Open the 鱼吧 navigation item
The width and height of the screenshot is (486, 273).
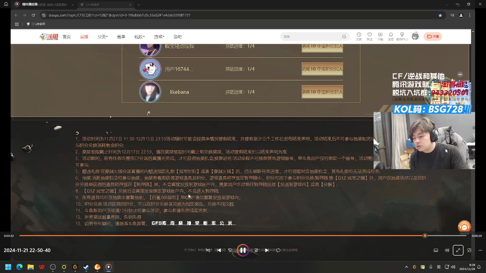click(x=177, y=37)
